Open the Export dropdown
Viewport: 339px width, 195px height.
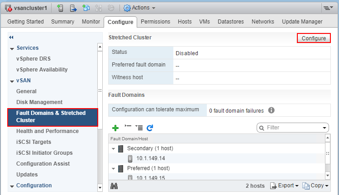(285, 185)
